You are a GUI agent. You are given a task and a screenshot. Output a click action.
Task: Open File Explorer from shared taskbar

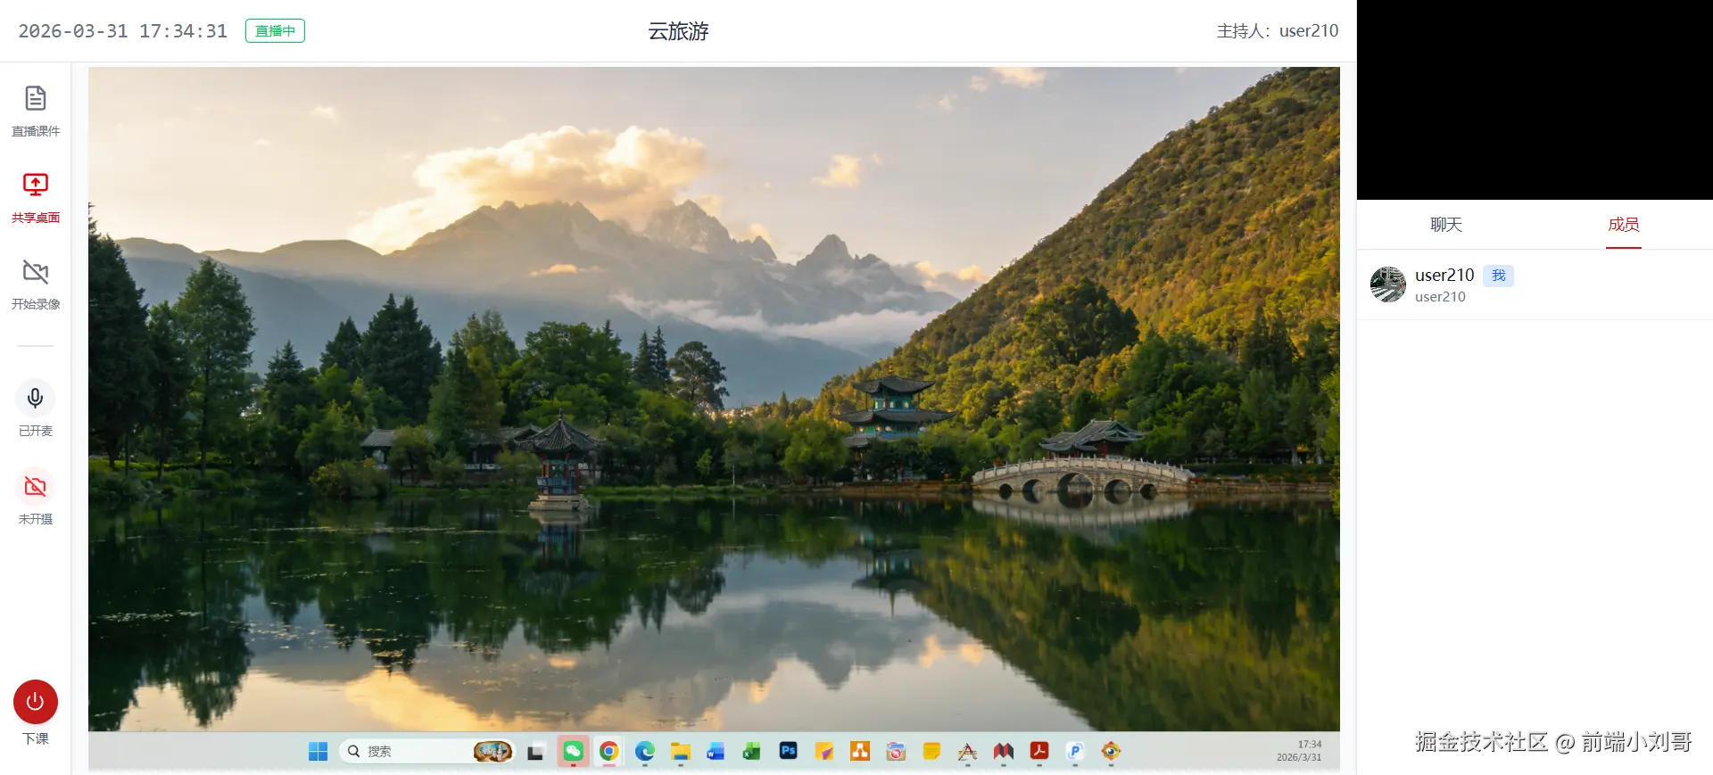pos(681,752)
